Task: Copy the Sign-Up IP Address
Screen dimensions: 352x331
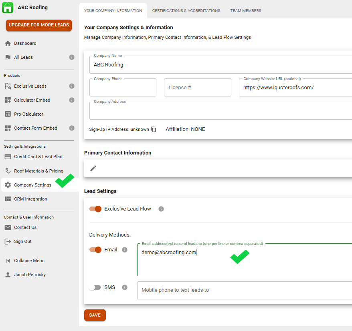Action: pyautogui.click(x=154, y=129)
